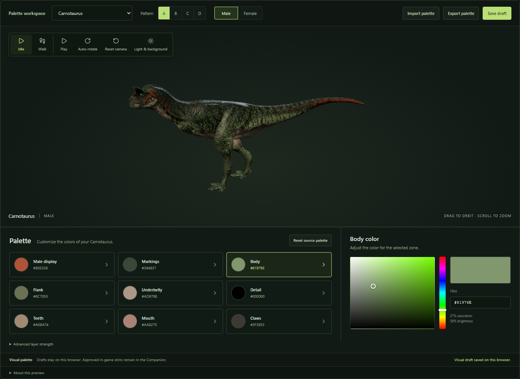520x379 pixels.
Task: Click the rainbow hue slider bar
Action: point(442,293)
